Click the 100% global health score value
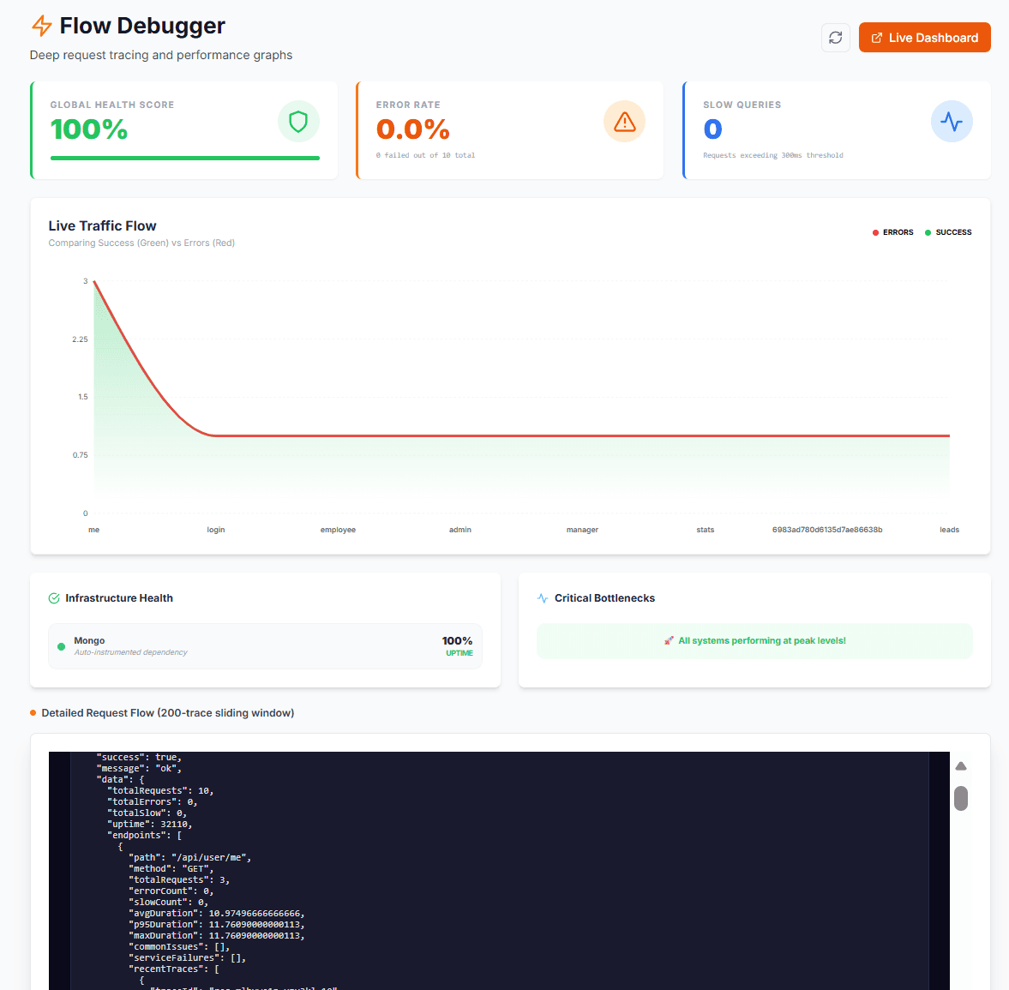The width and height of the screenshot is (1009, 990). point(89,129)
